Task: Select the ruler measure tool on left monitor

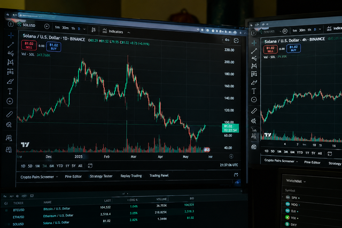Action: click(10, 114)
